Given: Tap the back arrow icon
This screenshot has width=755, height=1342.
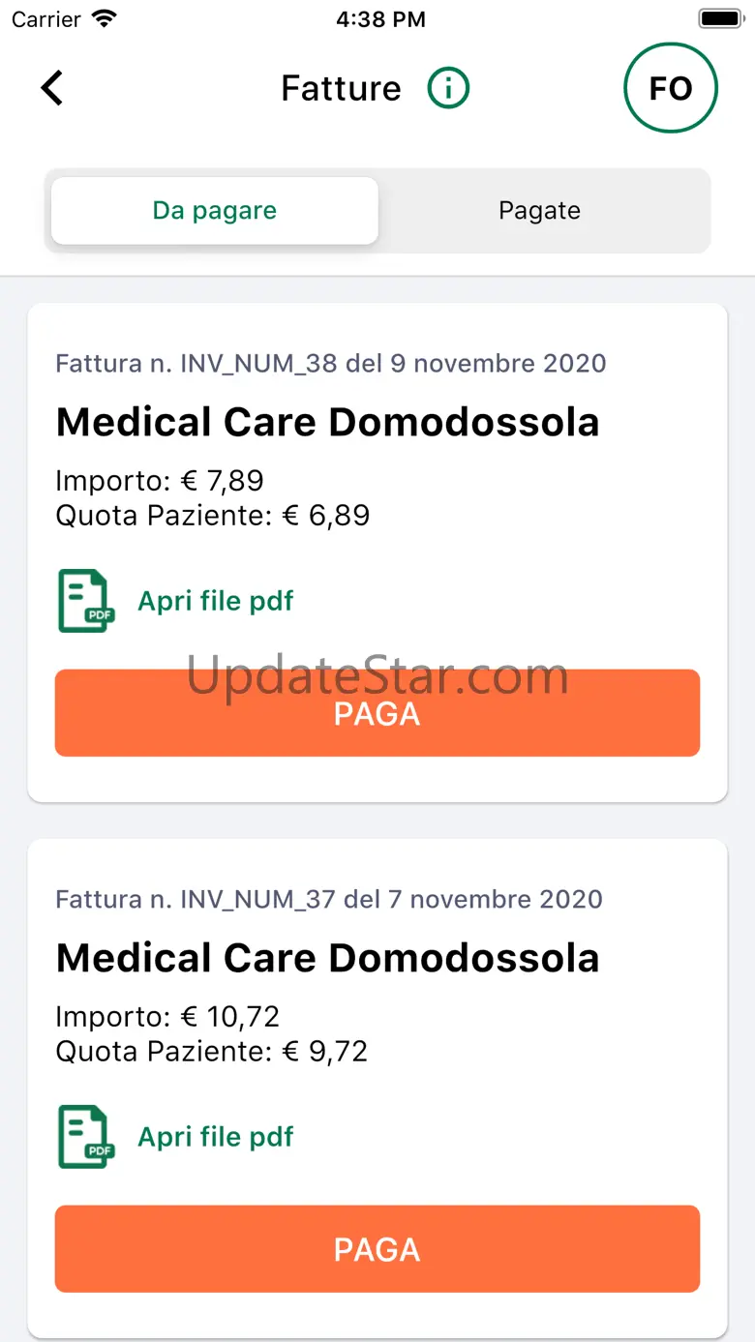Looking at the screenshot, I should [x=52, y=88].
